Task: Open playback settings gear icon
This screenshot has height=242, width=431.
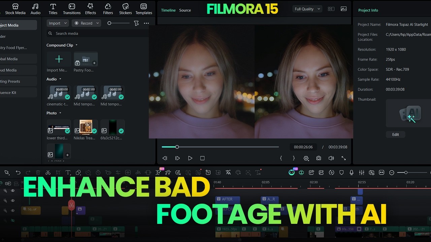Action: coord(306,158)
